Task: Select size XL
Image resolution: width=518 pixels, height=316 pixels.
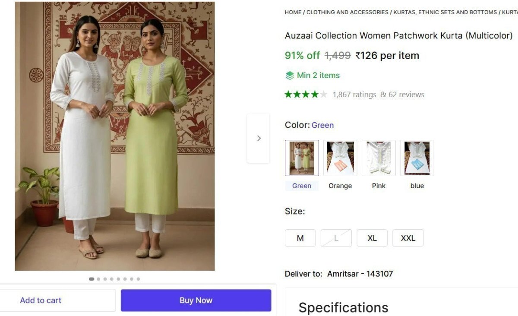Action: (372, 238)
